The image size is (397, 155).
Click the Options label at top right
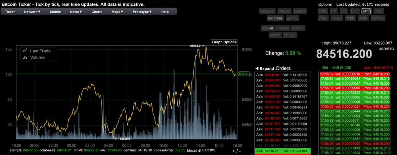[325, 4]
